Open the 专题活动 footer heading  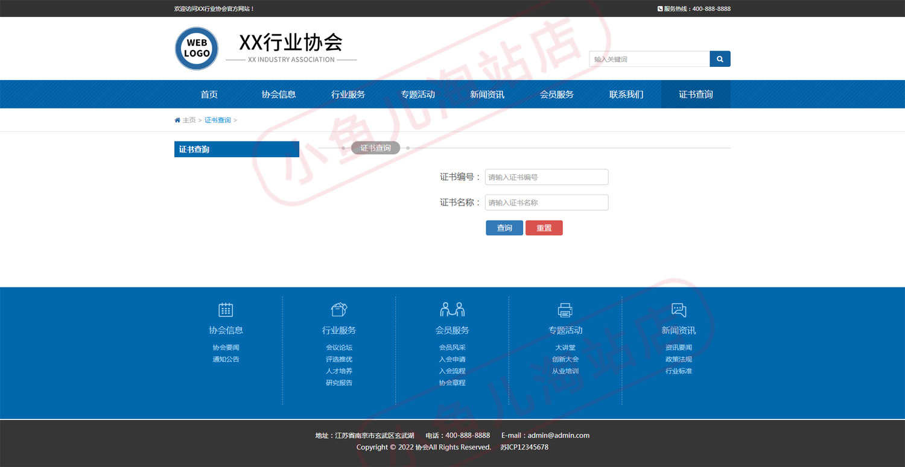[x=565, y=330]
